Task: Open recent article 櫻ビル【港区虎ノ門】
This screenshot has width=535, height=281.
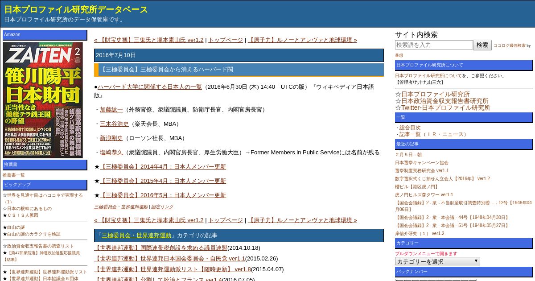Action: (x=416, y=186)
